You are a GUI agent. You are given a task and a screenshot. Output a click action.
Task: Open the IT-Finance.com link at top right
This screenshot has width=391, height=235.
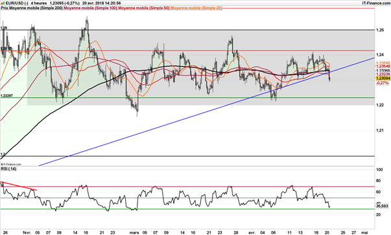(376, 3)
